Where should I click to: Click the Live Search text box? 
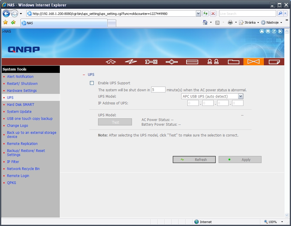[x=248, y=13]
